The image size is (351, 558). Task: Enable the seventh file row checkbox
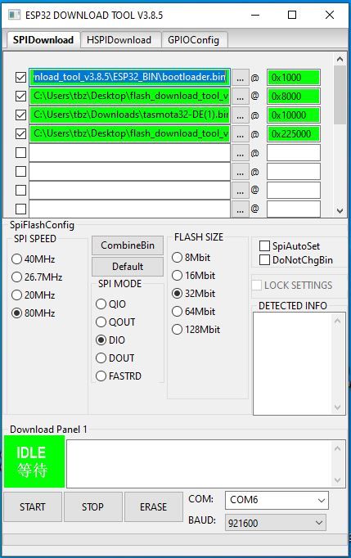[x=21, y=191]
